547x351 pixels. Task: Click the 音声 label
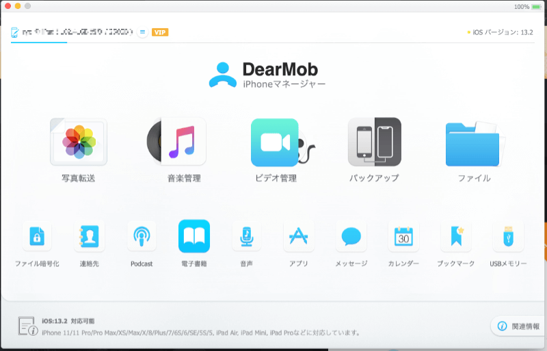pos(246,263)
